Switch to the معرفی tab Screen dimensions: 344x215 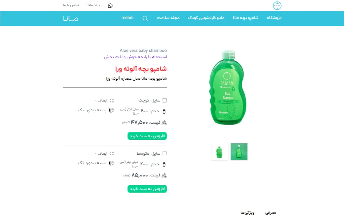pyautogui.click(x=271, y=212)
